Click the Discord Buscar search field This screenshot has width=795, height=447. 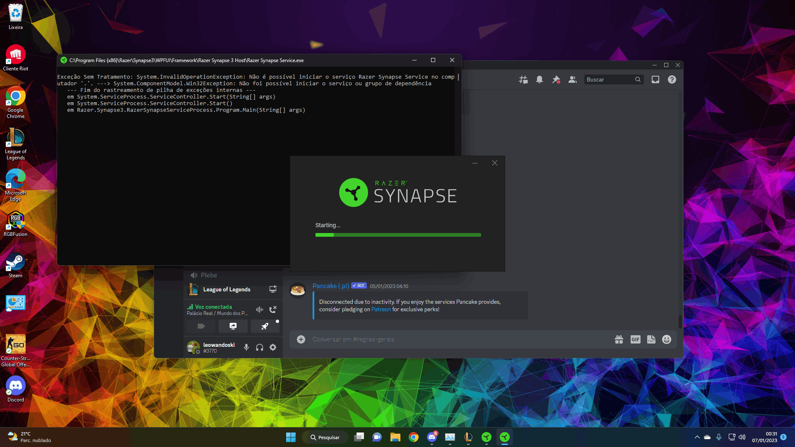[614, 79]
